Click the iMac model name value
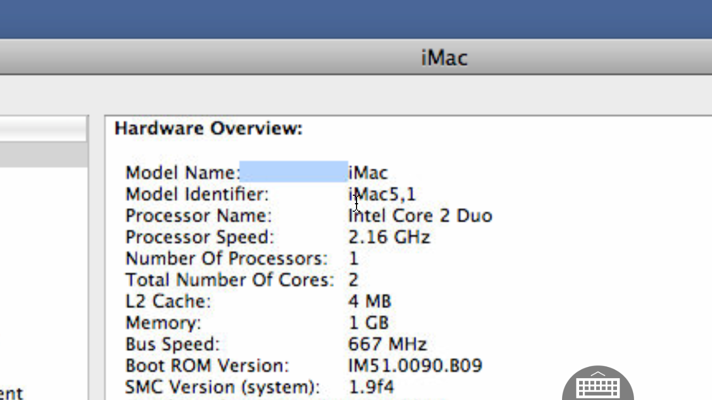 click(368, 173)
